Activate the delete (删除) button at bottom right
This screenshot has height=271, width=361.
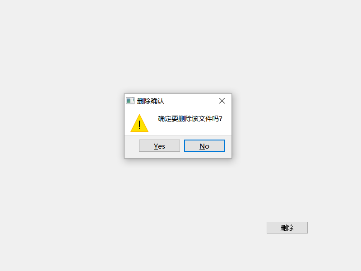[x=287, y=228]
